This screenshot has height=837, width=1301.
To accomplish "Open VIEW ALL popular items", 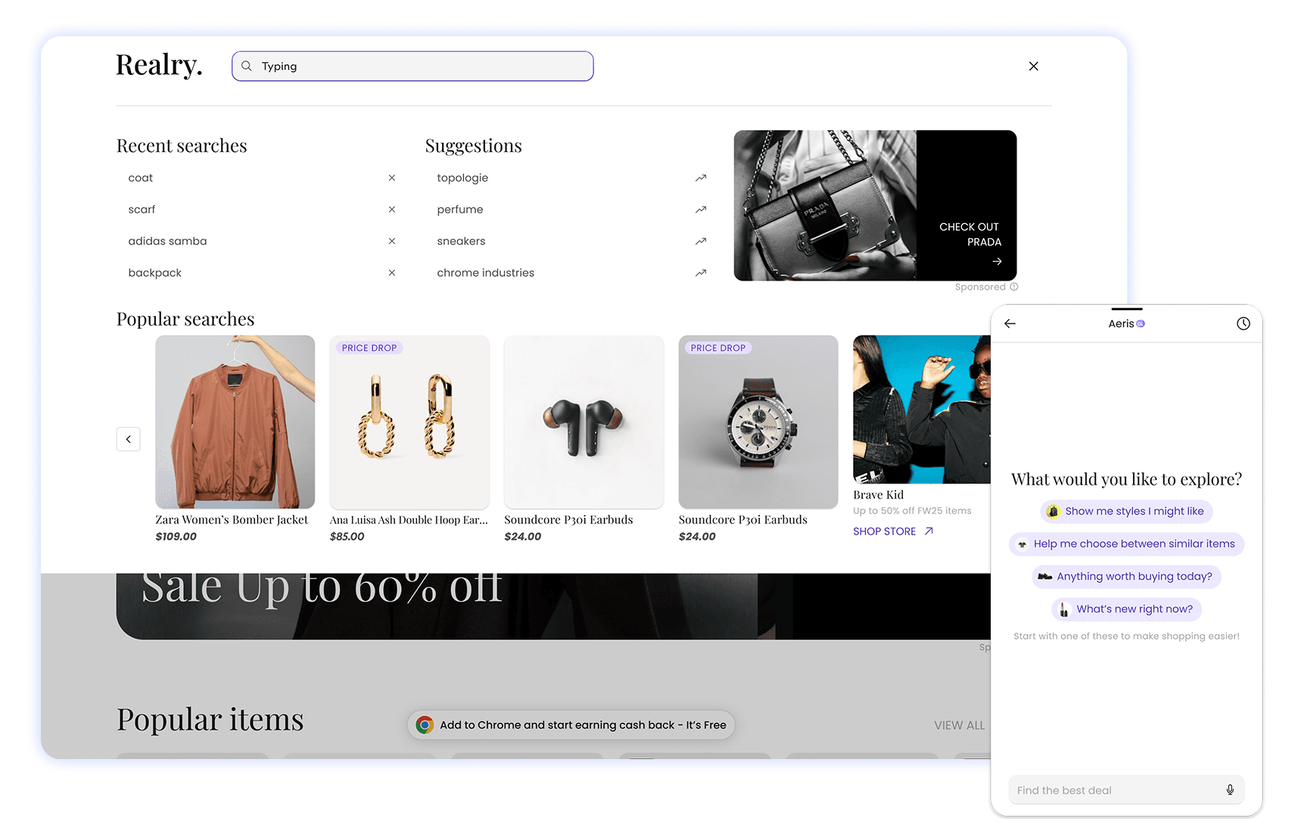I will point(959,725).
